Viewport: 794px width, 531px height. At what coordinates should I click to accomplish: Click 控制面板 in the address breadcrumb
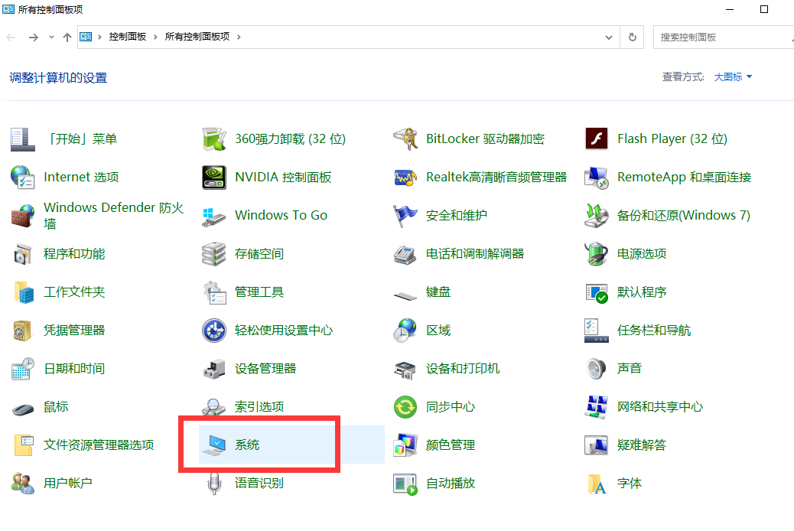click(127, 37)
